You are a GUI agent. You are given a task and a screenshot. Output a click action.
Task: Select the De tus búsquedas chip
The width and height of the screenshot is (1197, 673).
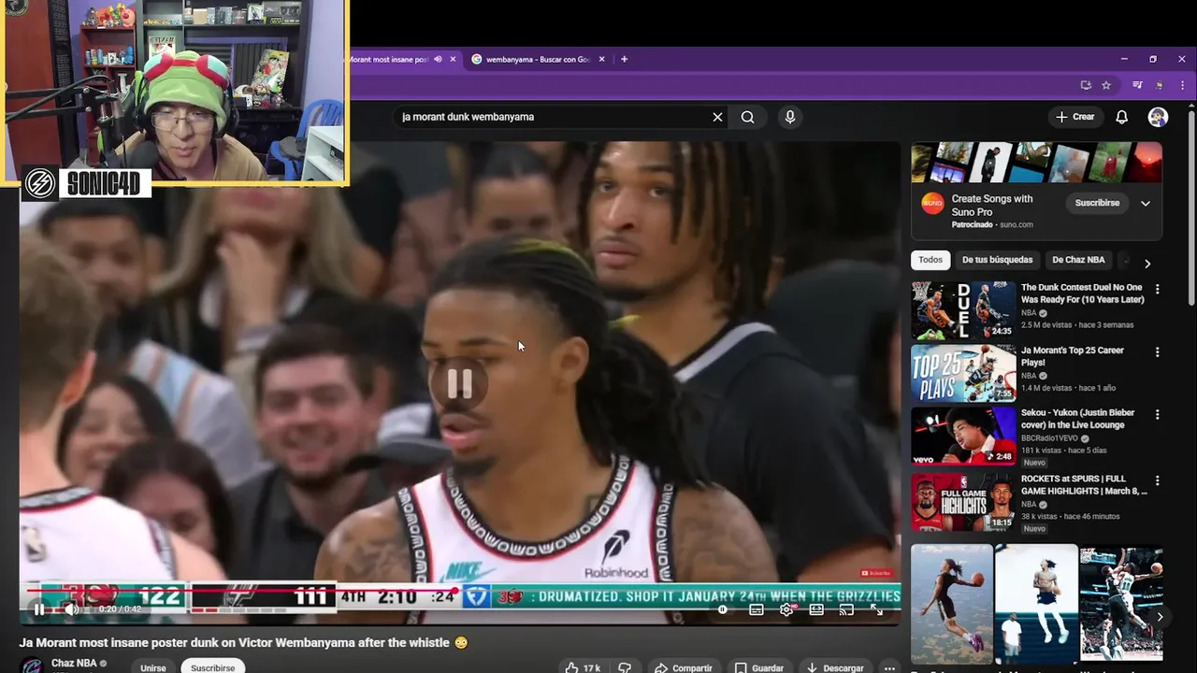(997, 260)
